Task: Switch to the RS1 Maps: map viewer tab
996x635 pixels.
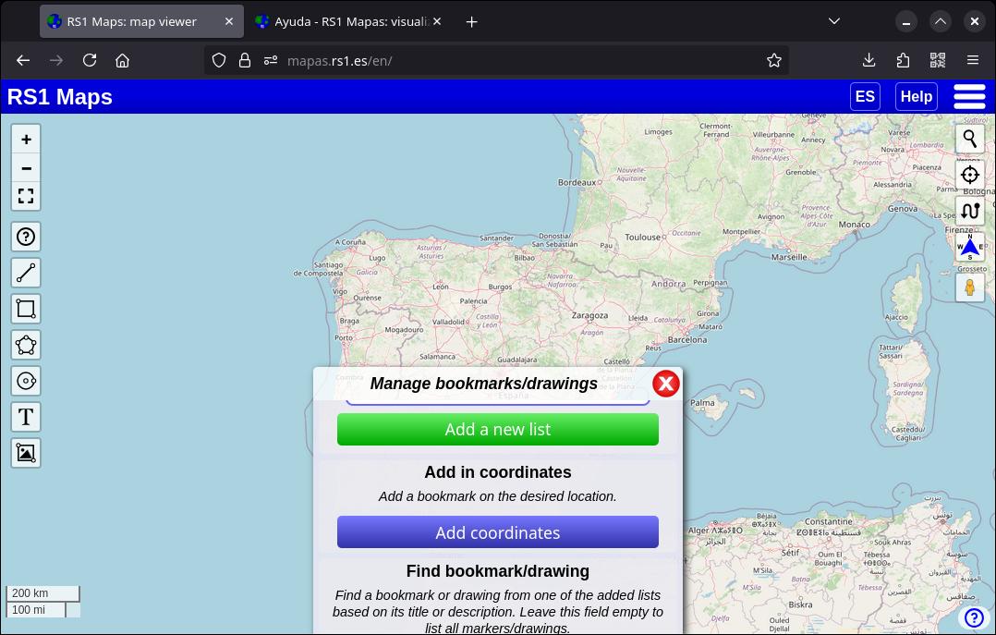Action: [x=141, y=21]
